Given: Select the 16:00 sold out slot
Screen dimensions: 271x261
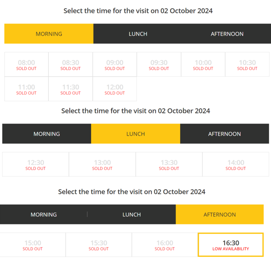Looking at the screenshot, I should [165, 245].
